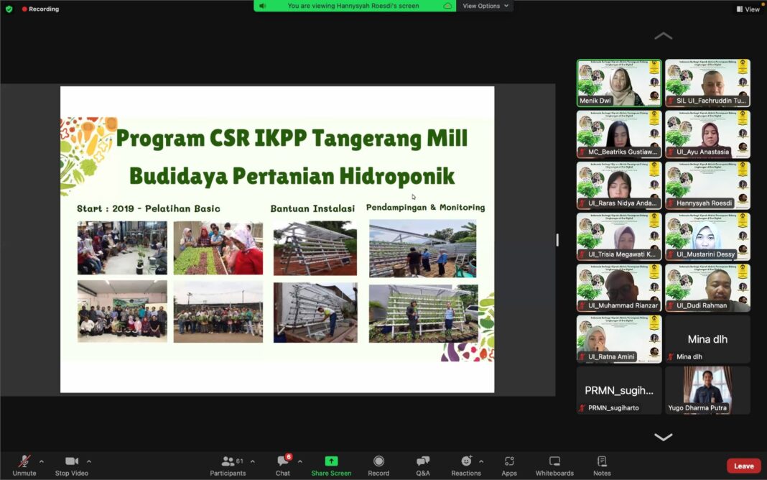The image size is (767, 480).
Task: Open Whiteboards
Action: pos(554,465)
